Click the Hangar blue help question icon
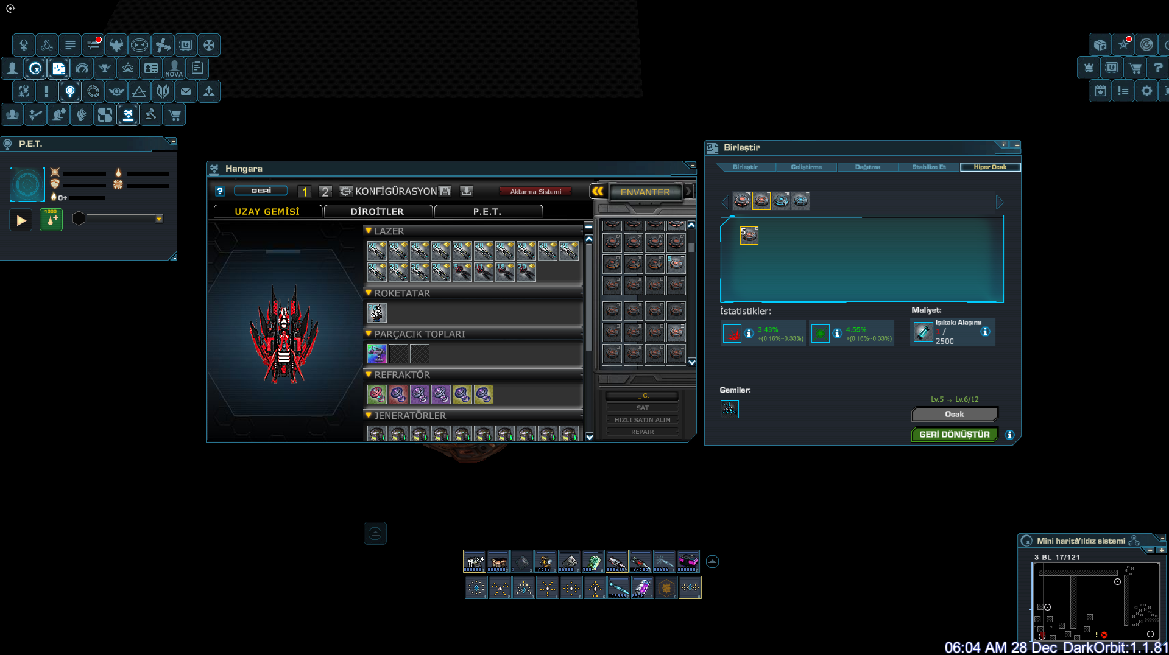1169x655 pixels. [x=220, y=191]
